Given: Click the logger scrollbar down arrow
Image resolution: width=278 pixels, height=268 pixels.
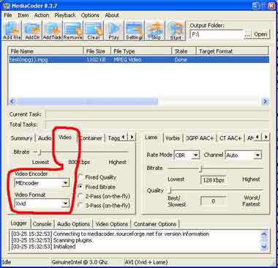Looking at the screenshot, I should pyautogui.click(x=264, y=247).
